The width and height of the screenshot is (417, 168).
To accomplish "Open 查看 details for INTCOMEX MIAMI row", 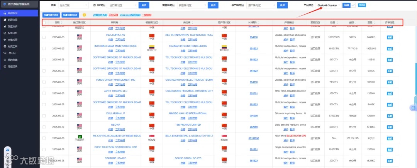I will 390,48.
